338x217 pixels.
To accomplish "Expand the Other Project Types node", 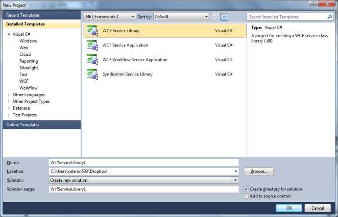I will (9, 101).
